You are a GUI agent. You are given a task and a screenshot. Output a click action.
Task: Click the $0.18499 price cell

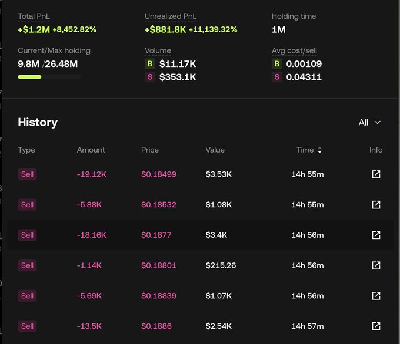[x=159, y=174]
